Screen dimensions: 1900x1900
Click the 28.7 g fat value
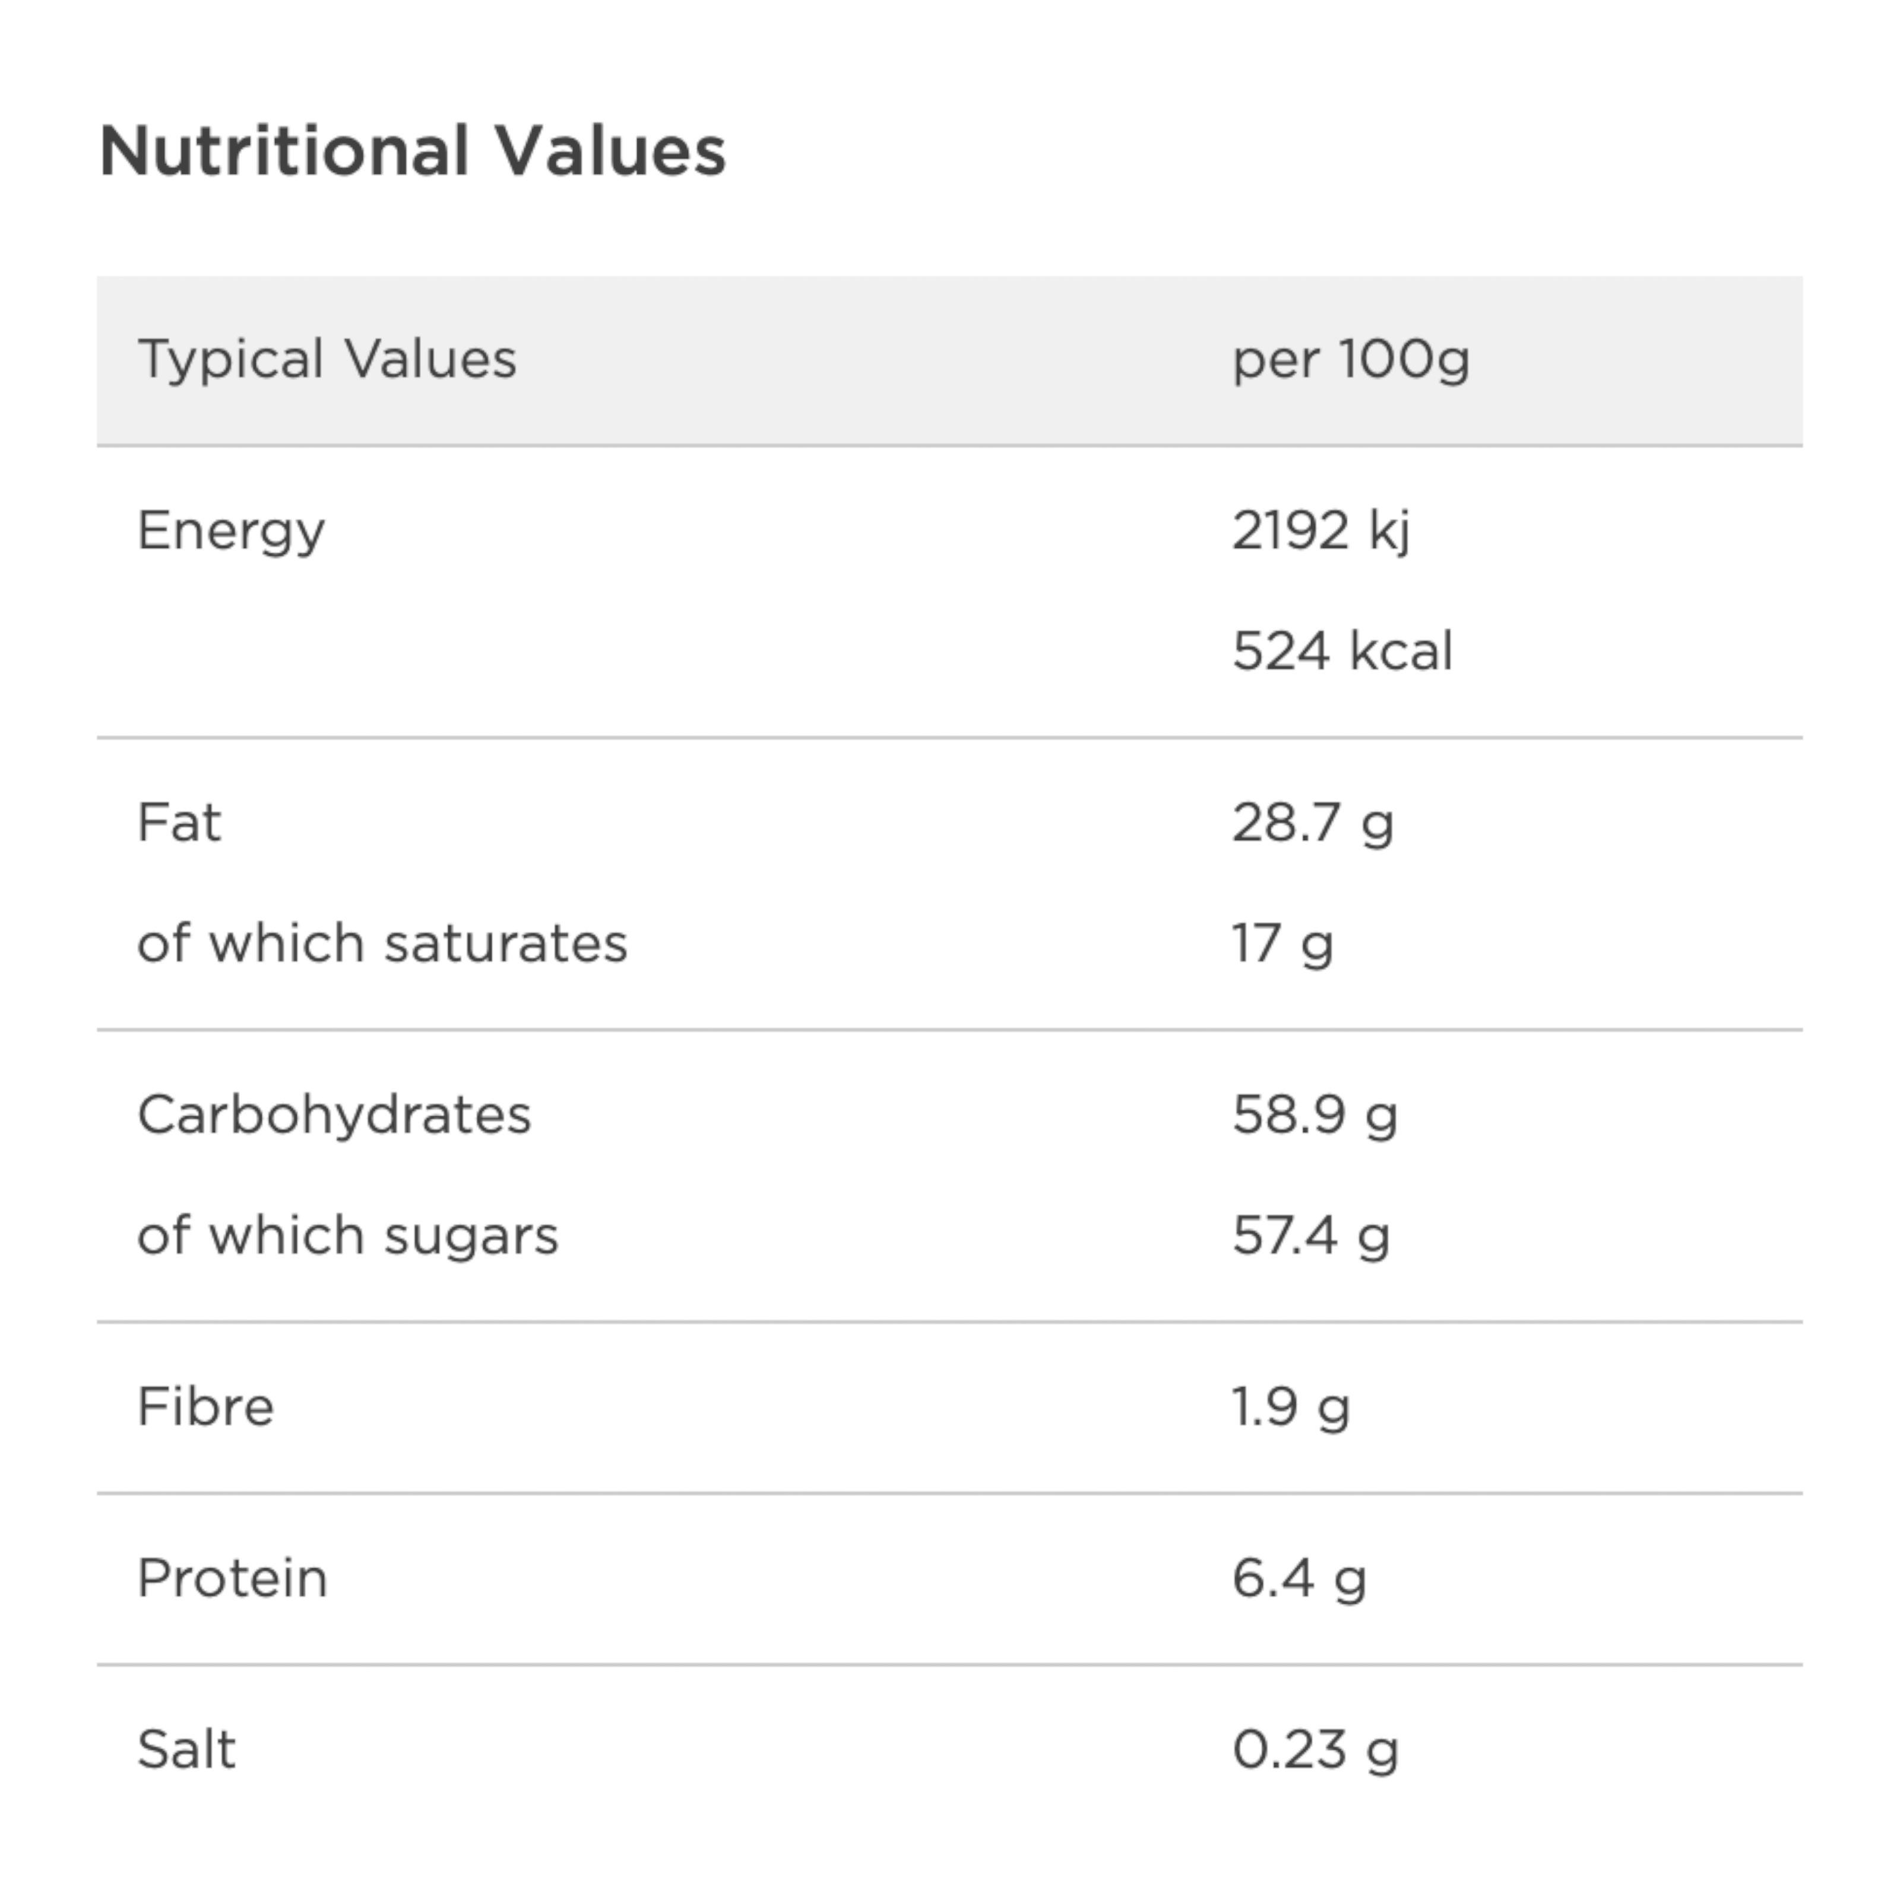[1313, 824]
